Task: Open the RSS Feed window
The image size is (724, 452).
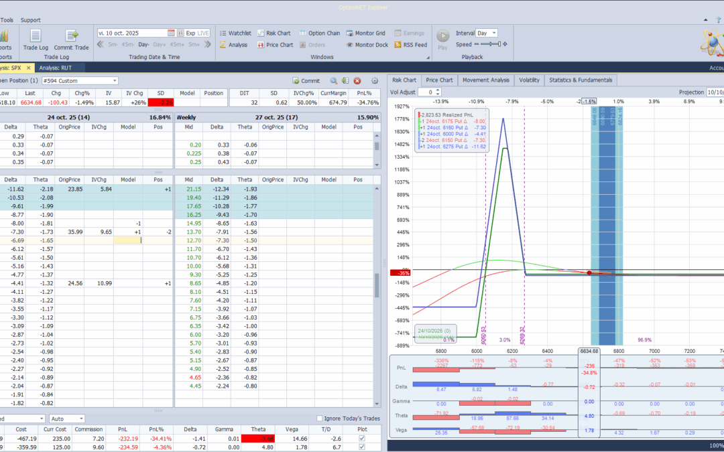Action: [x=410, y=45]
